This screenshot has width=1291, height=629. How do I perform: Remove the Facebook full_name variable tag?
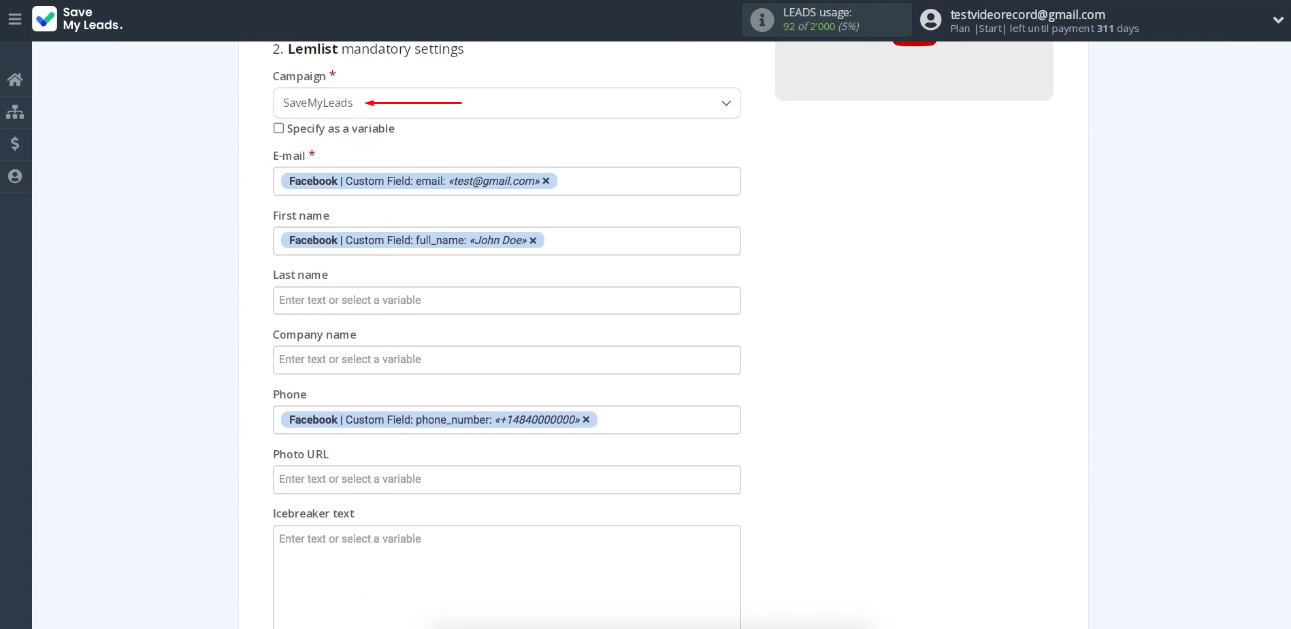pos(533,241)
